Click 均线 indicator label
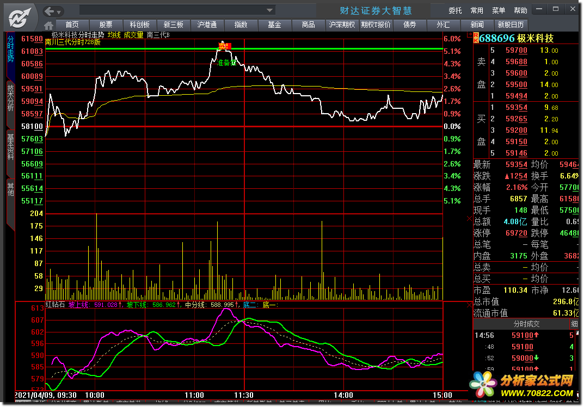Screen dimensions: 584x407 (114, 35)
